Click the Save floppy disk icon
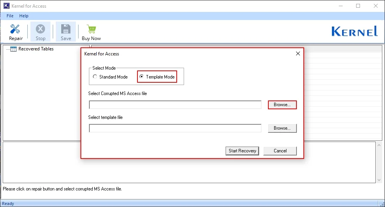 66,29
